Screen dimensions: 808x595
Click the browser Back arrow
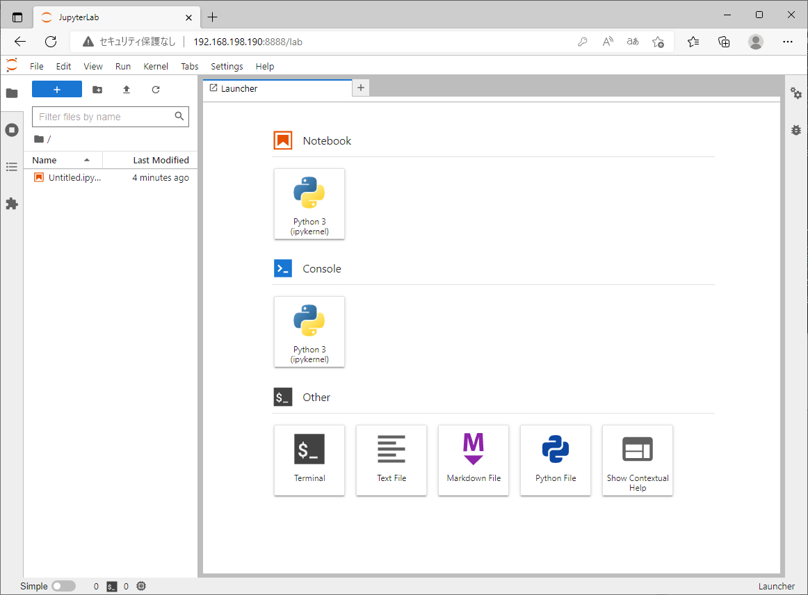pos(20,42)
